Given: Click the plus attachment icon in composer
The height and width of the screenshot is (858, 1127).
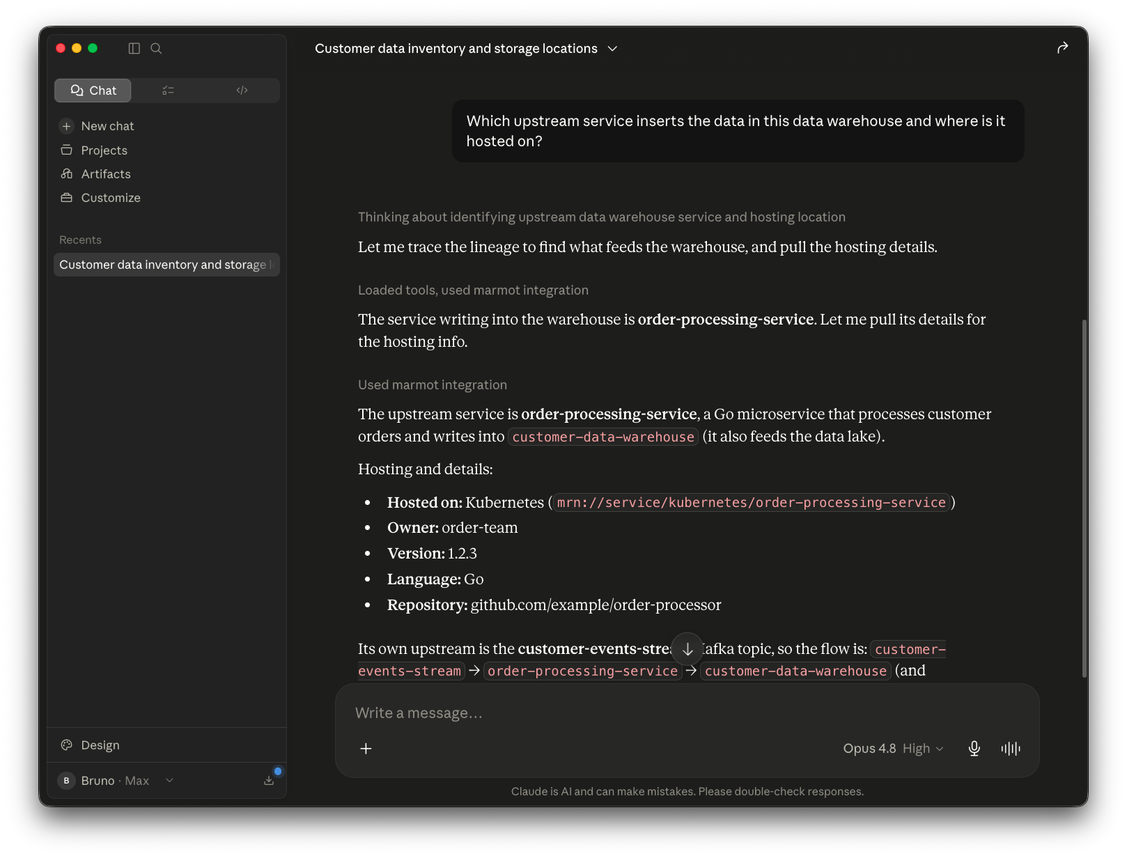Looking at the screenshot, I should click(x=366, y=749).
